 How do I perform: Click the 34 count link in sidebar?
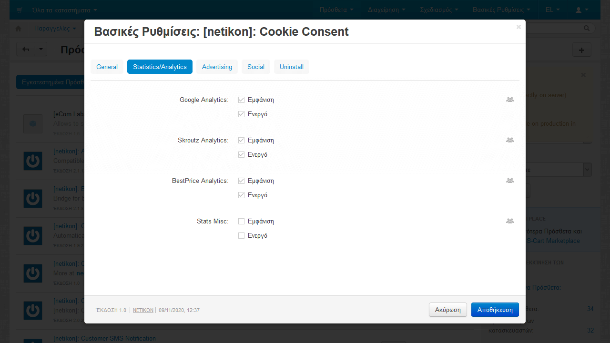pos(590,309)
